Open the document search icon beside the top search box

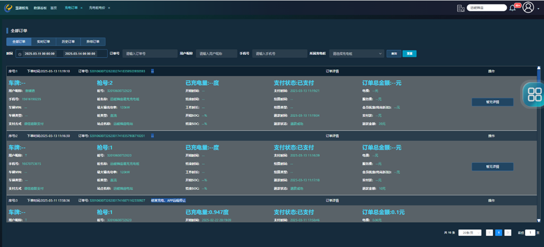pyautogui.click(x=461, y=8)
